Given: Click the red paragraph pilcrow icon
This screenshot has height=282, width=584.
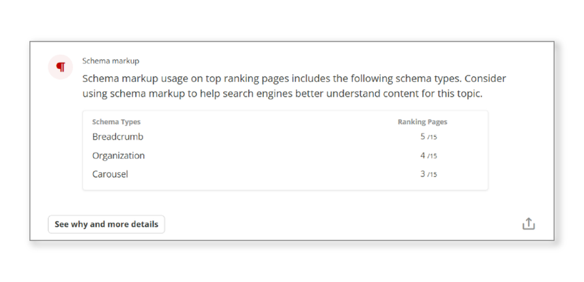Looking at the screenshot, I should tap(61, 67).
